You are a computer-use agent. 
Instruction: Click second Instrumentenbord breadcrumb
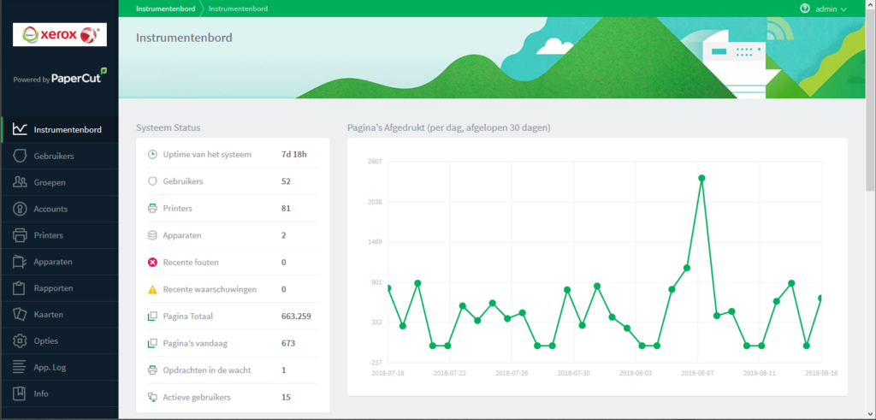(238, 9)
